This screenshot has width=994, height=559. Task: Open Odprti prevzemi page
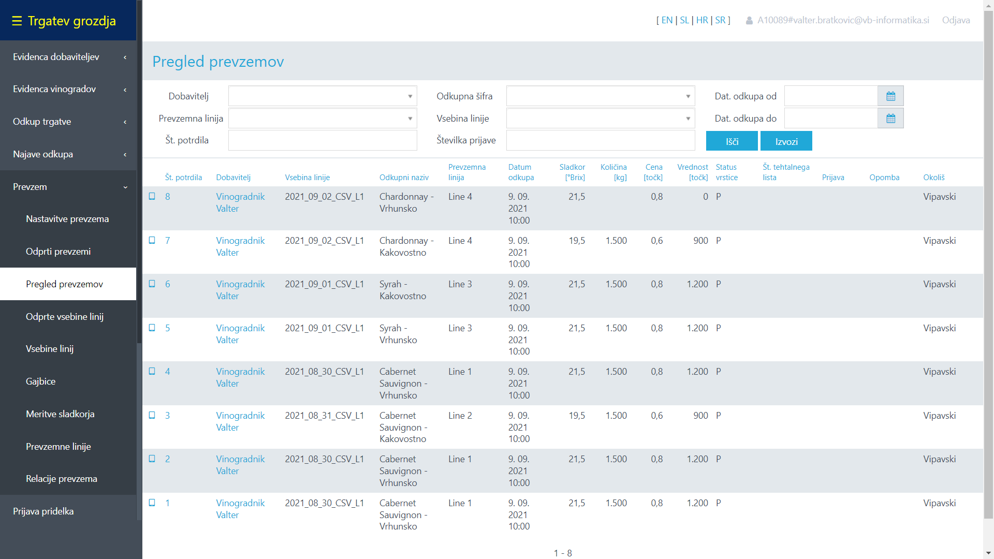tap(68, 252)
